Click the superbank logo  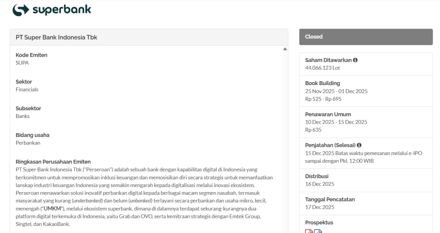[52, 10]
